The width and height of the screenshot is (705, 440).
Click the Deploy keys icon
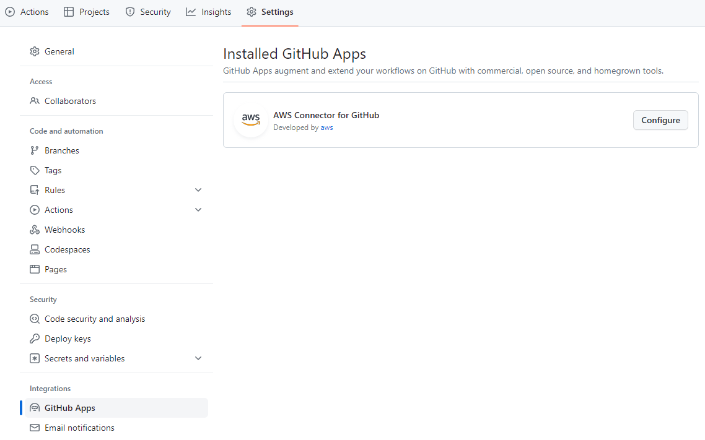coord(35,339)
